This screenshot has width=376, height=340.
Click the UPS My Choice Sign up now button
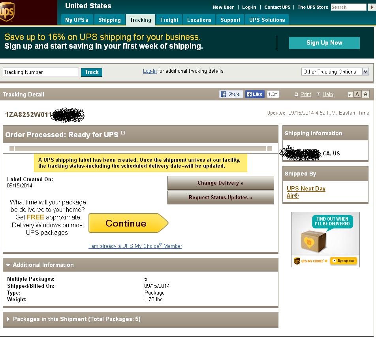(344, 261)
